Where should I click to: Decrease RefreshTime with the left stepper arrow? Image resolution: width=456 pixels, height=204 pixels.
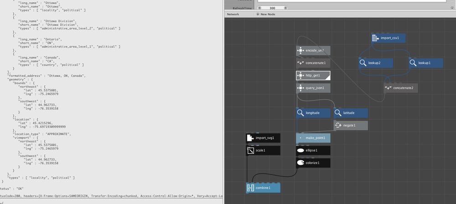pyautogui.click(x=260, y=8)
